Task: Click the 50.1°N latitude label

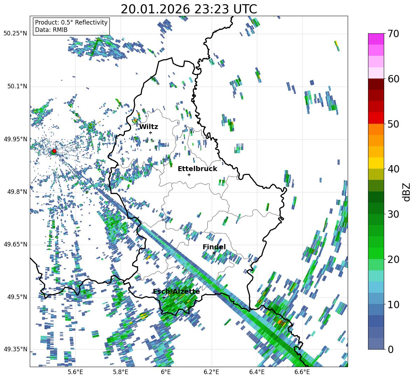Action: pyautogui.click(x=17, y=86)
